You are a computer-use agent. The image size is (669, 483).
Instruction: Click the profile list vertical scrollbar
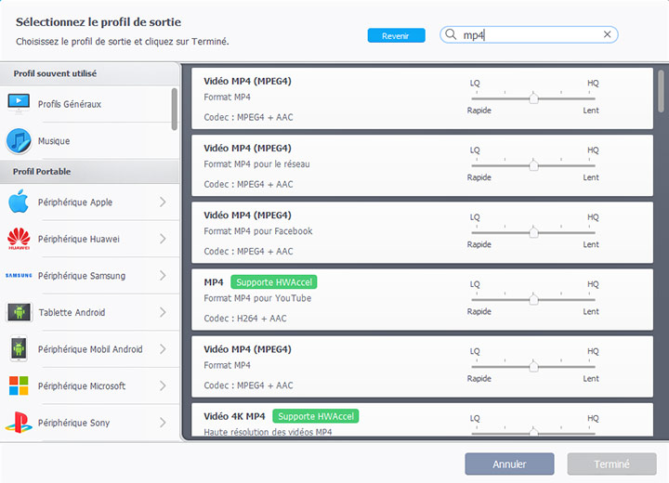(x=661, y=93)
